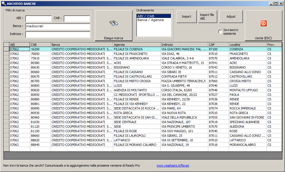
Task: Click the Prov. column header
Action: pyautogui.click(x=274, y=45)
